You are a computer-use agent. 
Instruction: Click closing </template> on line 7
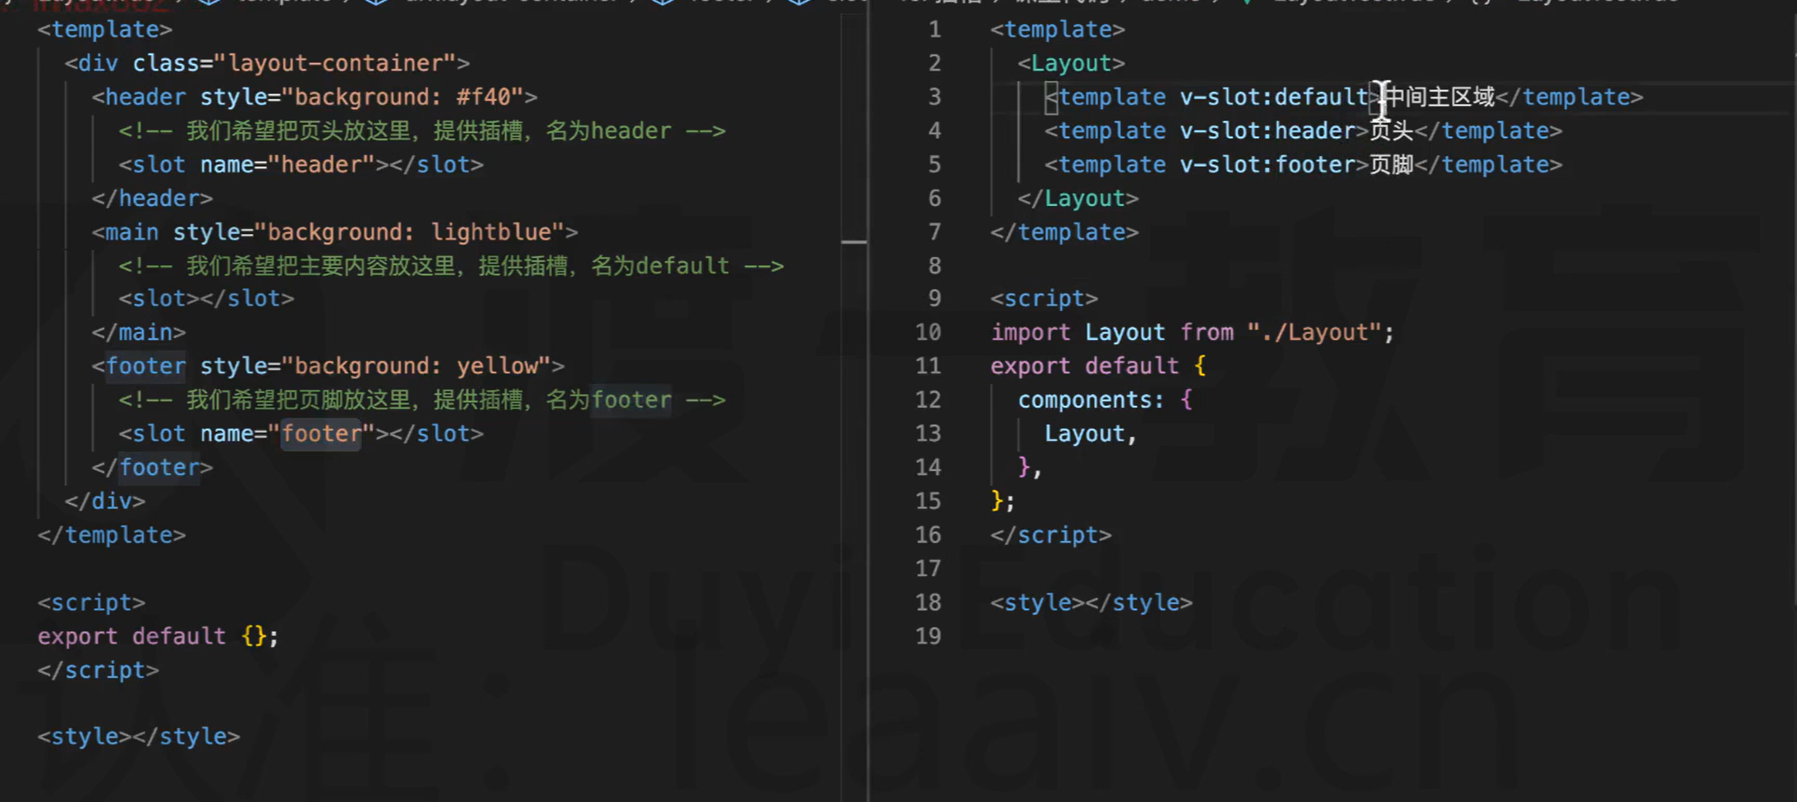(1064, 232)
